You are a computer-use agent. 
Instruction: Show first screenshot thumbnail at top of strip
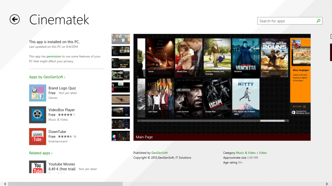tap(121, 39)
